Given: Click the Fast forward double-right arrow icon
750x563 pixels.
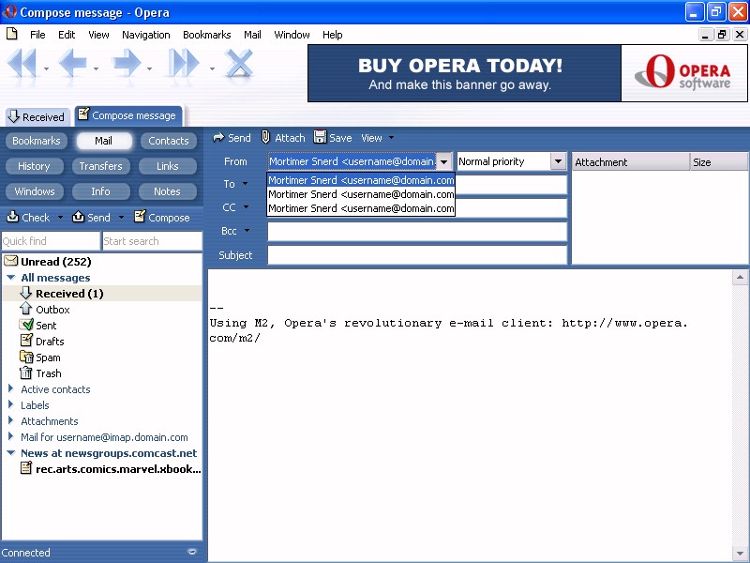Looking at the screenshot, I should (x=183, y=63).
